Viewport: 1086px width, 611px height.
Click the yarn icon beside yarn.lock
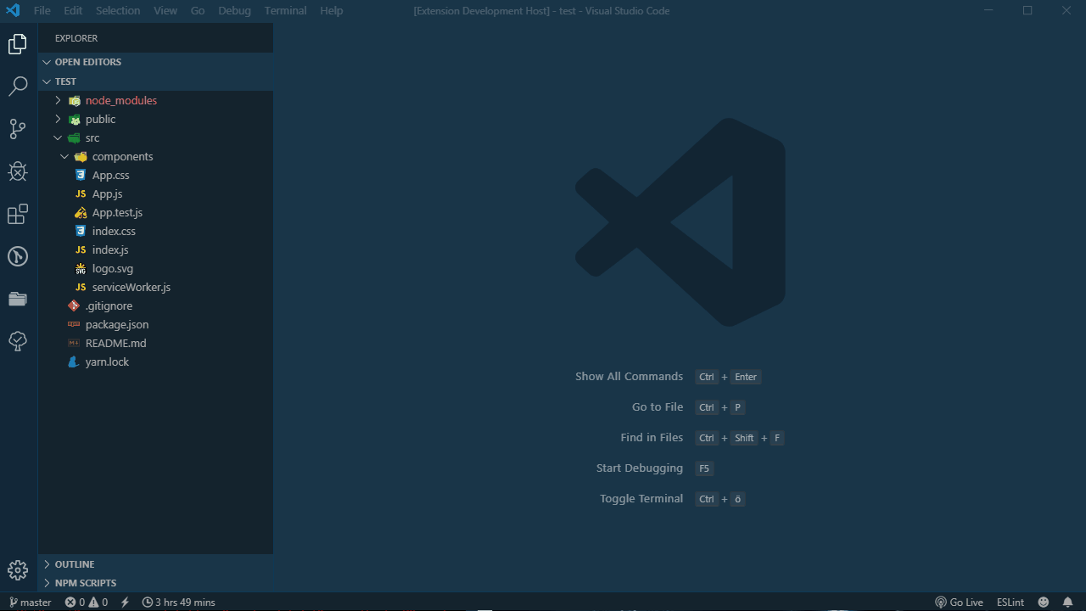(x=74, y=362)
